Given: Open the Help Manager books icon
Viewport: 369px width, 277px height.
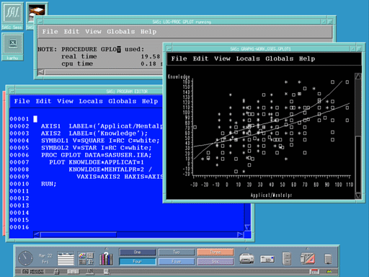Looking at the screenshot, I should pyautogui.click(x=106, y=259).
